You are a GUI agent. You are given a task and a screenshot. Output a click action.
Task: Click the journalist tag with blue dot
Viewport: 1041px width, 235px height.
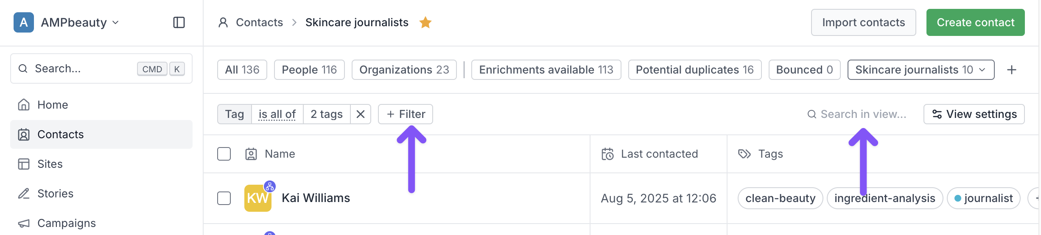pyautogui.click(x=983, y=198)
